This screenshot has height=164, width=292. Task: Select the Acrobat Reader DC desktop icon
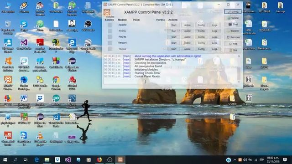[x=40, y=46]
